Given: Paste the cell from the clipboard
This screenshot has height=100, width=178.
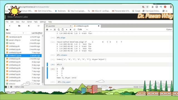Looking at the screenshot, I should [63, 30].
